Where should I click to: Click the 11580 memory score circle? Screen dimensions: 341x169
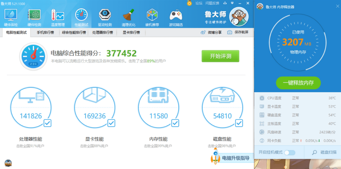(159, 108)
